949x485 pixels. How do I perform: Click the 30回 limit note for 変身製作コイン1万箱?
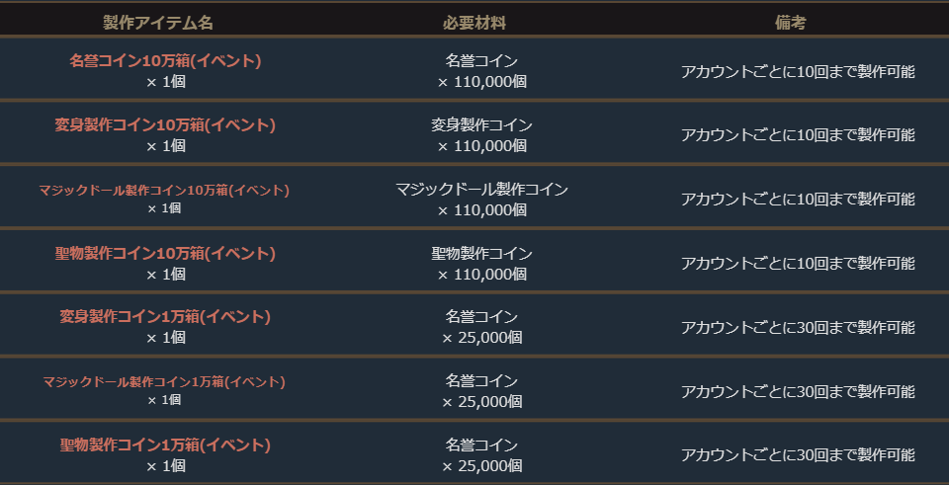[x=798, y=328]
